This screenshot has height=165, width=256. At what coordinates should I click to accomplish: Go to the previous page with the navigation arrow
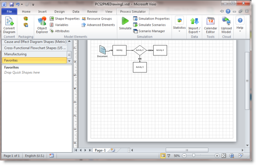click(x=80, y=150)
